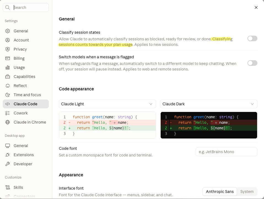264x199 pixels.
Task: Open Claude in Chrome settings
Action: pos(26,122)
